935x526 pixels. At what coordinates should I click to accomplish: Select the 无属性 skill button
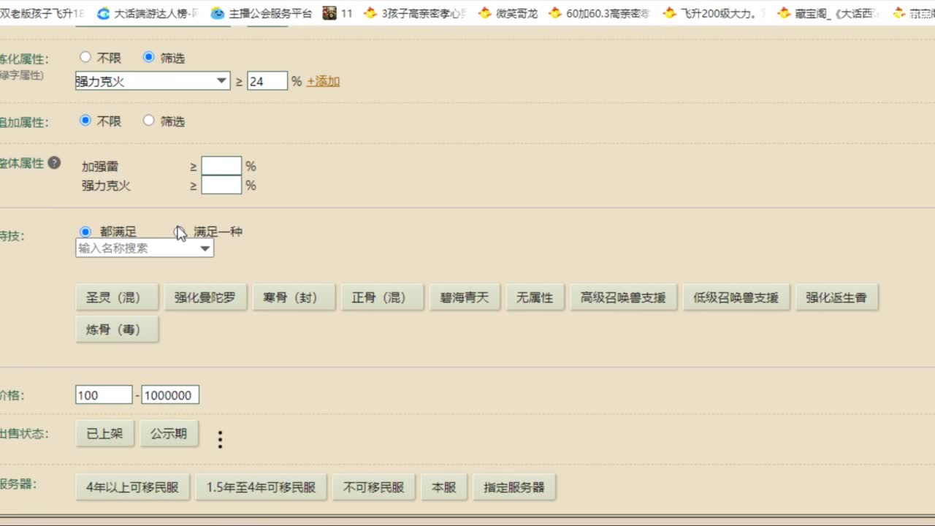[x=535, y=297]
